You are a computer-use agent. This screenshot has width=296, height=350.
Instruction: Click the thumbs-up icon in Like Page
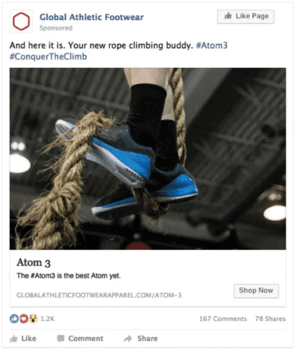[x=228, y=16]
